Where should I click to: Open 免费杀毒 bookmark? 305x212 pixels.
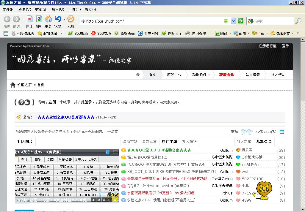(124, 33)
